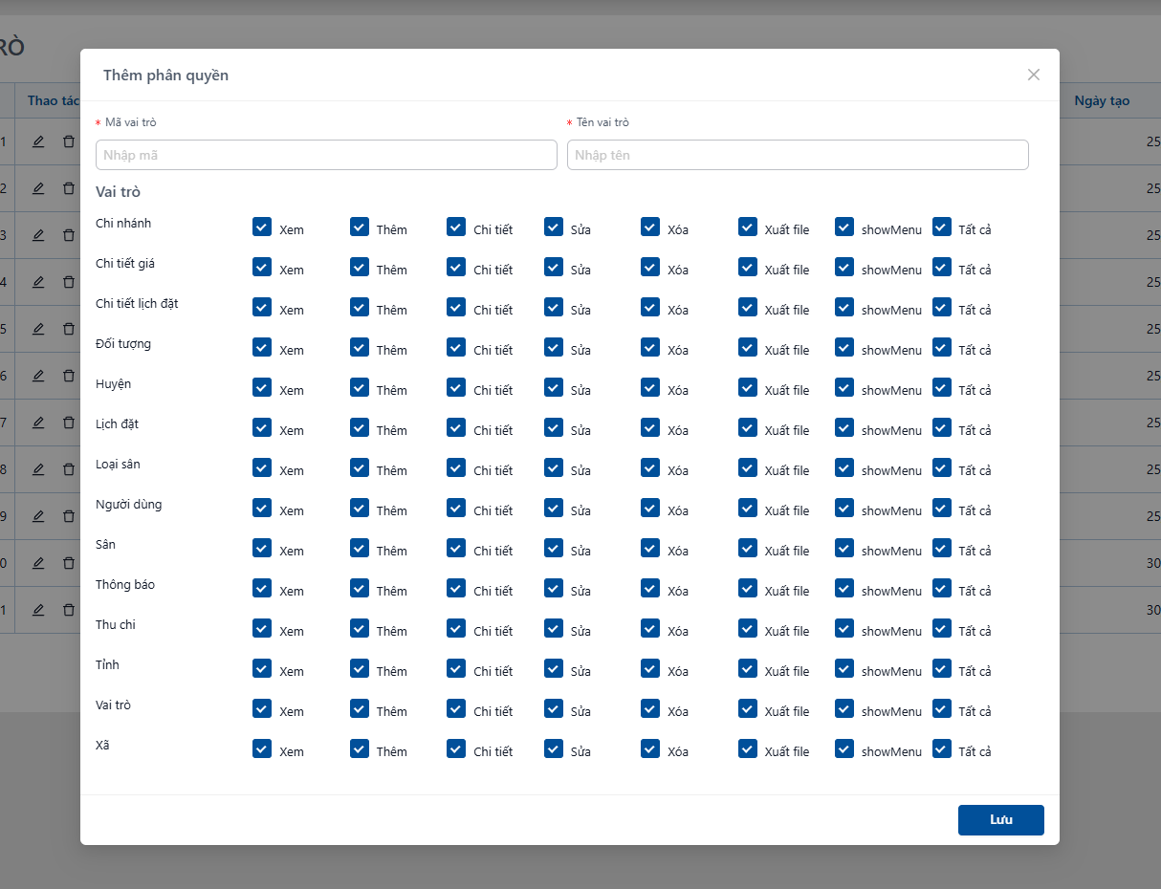Screen dimensions: 1161x889
Task: Click the edit pencil icon in background row 5
Action: [38, 329]
